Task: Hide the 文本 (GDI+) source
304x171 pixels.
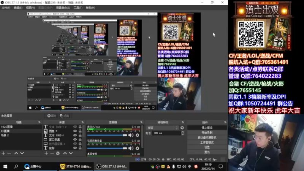Action: (75, 135)
